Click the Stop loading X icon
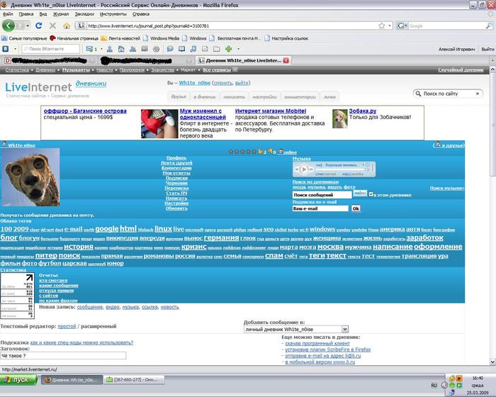 53,26
